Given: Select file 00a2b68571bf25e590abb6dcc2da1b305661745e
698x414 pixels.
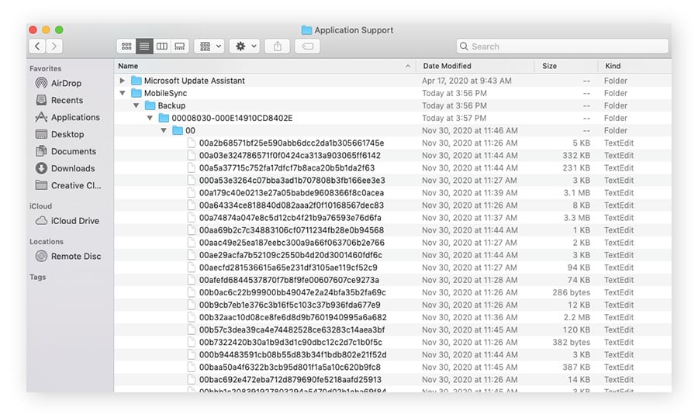Looking at the screenshot, I should (x=292, y=143).
